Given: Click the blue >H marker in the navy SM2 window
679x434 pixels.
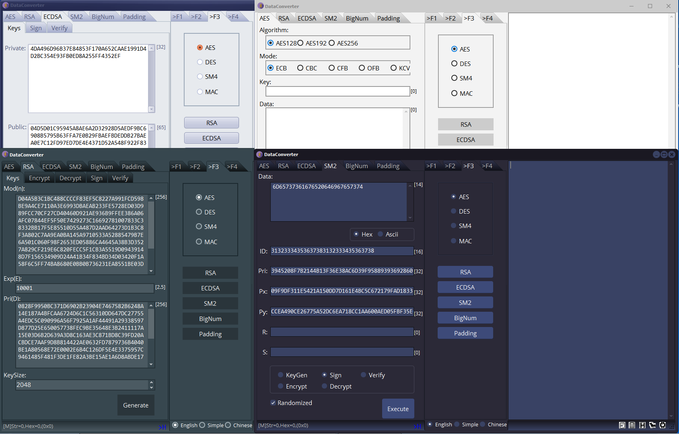Looking at the screenshot, I should 418,426.
